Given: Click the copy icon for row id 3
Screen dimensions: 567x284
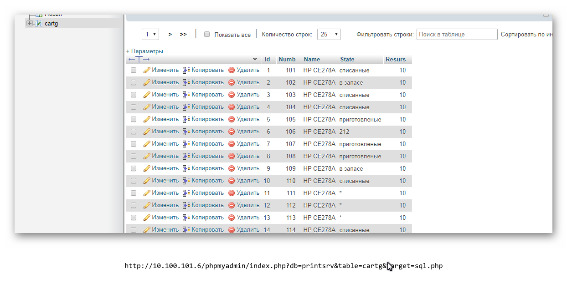Looking at the screenshot, I should click(x=186, y=95).
